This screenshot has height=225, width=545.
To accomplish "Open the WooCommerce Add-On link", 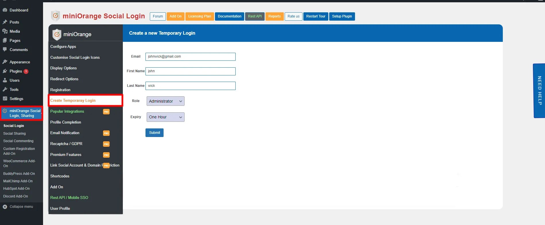I will (x=19, y=163).
